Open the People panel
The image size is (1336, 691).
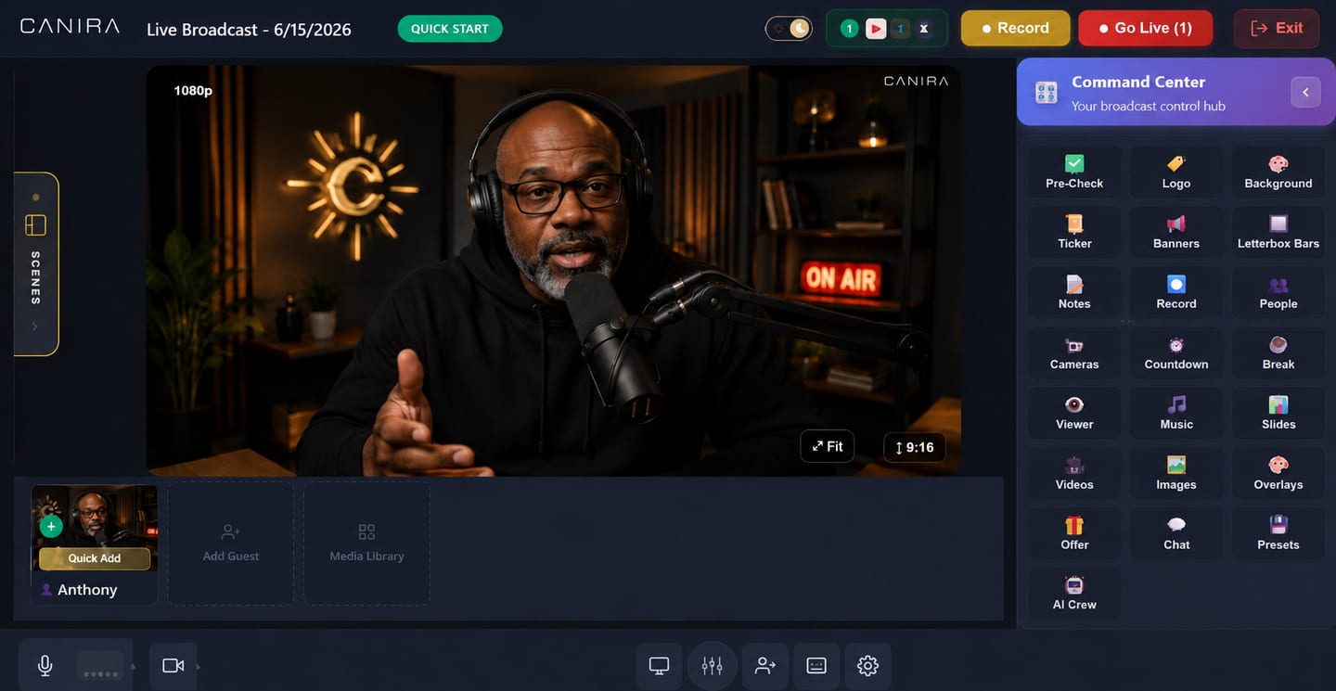pos(1278,292)
